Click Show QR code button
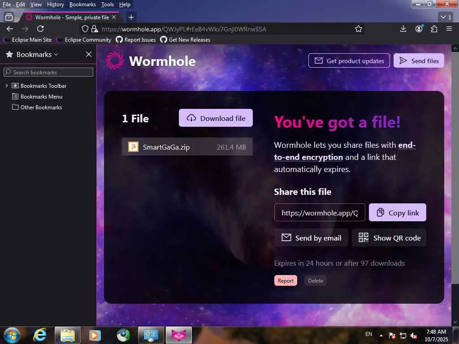This screenshot has height=344, width=459. [390, 237]
